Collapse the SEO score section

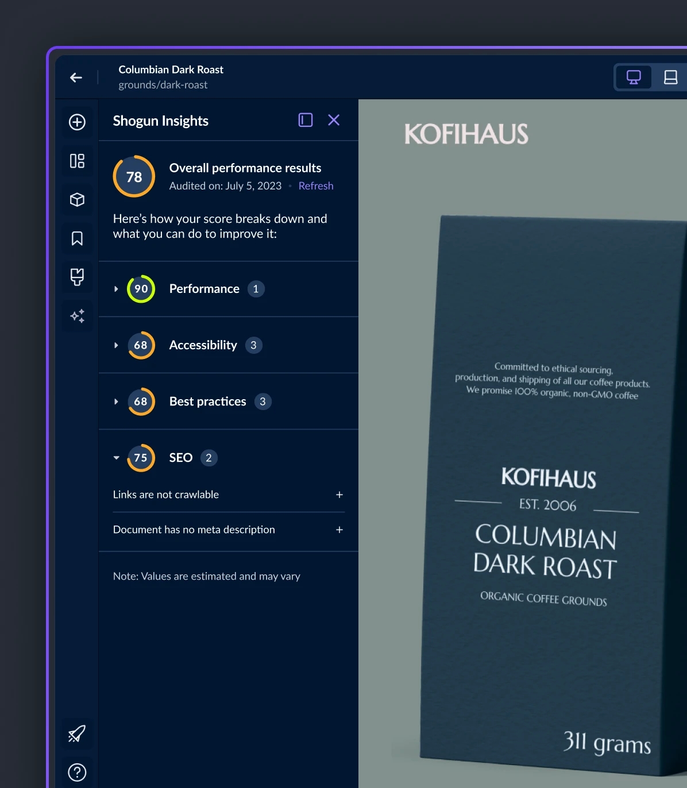click(x=116, y=458)
